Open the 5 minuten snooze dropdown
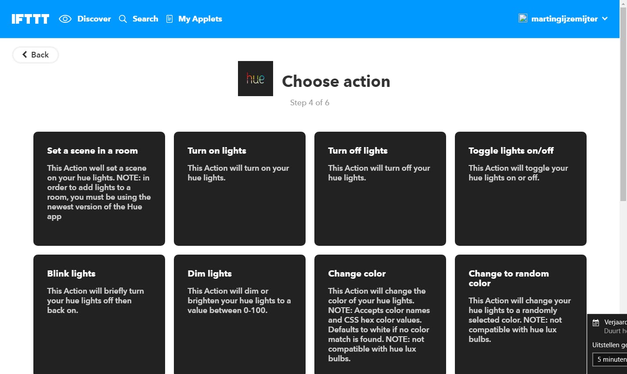The width and height of the screenshot is (627, 374). [x=610, y=360]
